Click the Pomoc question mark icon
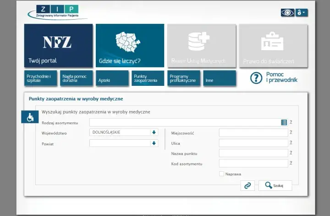 point(256,78)
